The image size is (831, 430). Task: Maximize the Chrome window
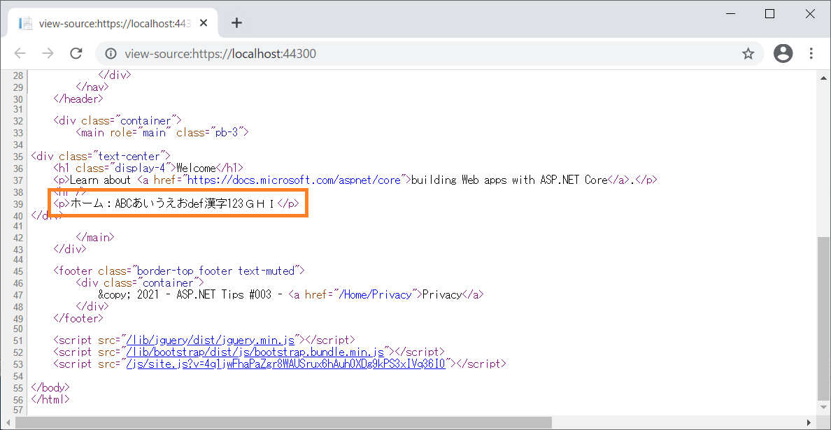pos(770,14)
